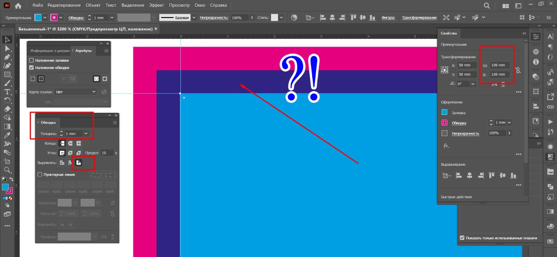Select bevel join corner option
Image resolution: width=557 pixels, height=257 pixels.
(79, 153)
